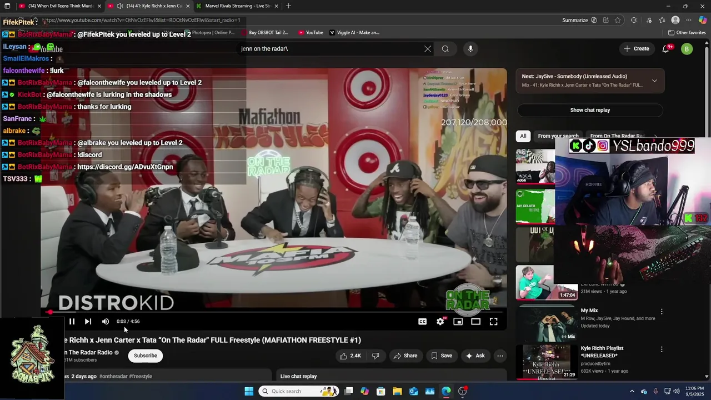Enter fullscreen mode

click(493, 321)
